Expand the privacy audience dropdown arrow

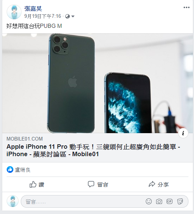tap(73, 17)
